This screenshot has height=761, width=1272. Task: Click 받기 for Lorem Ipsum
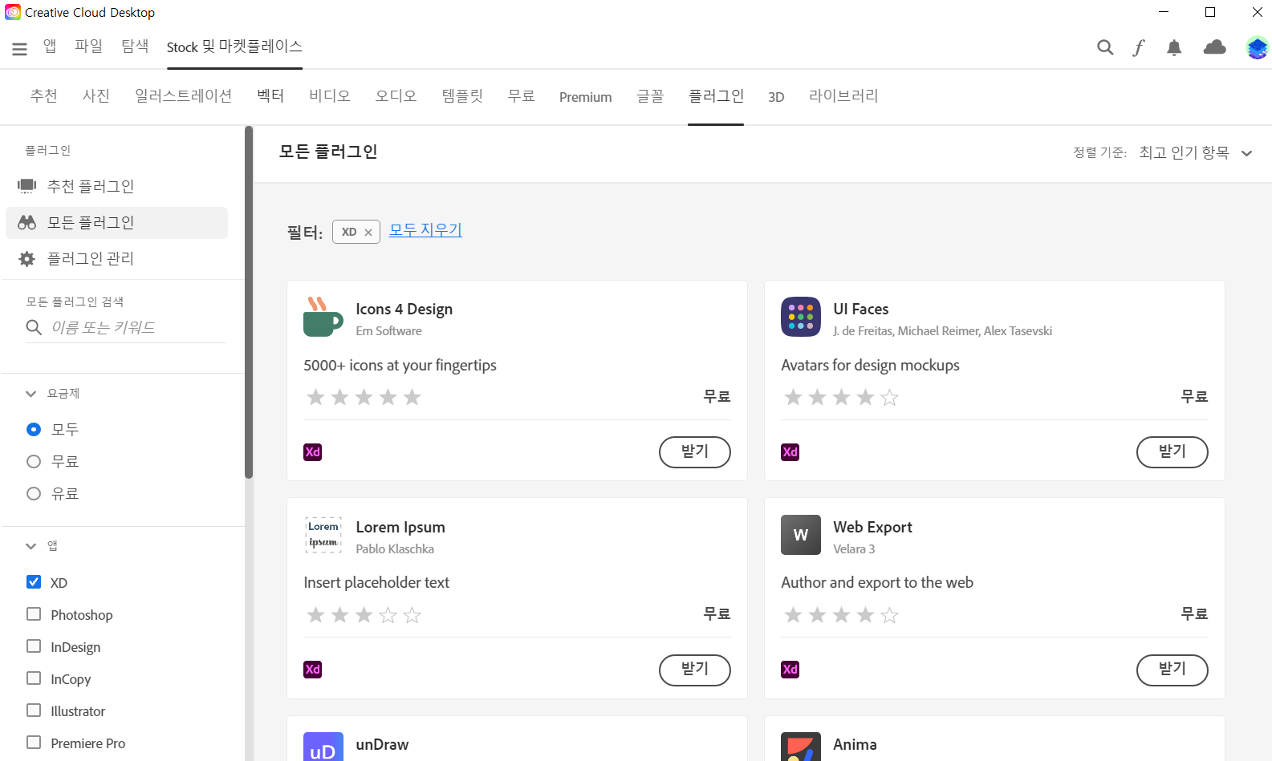[x=695, y=670]
